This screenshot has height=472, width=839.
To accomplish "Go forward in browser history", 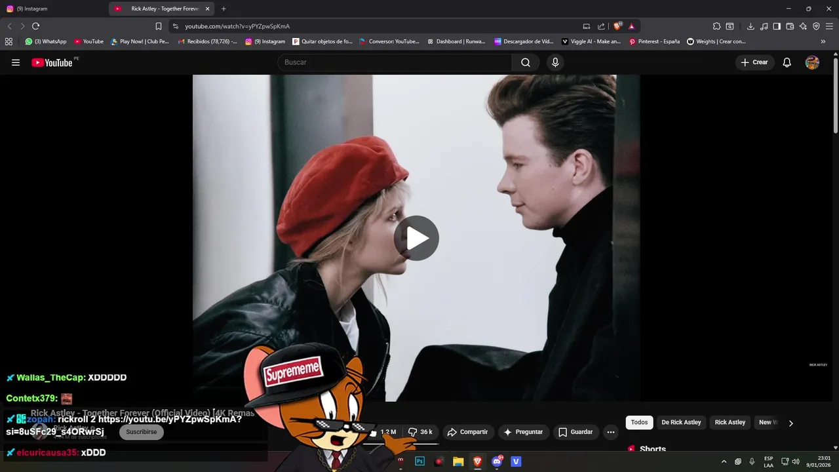I will click(x=22, y=26).
